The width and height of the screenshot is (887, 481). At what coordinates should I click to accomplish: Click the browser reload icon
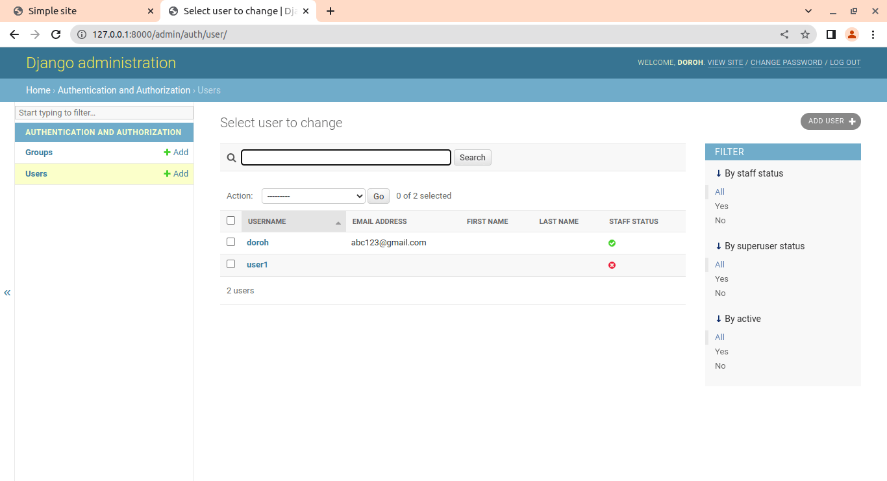tap(56, 34)
